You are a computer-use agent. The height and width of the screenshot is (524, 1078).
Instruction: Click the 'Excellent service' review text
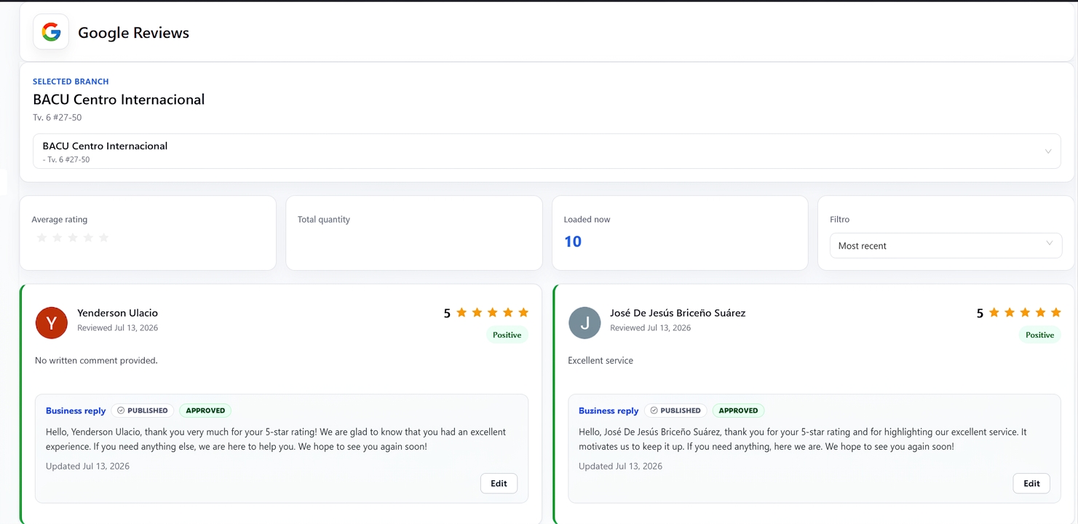pos(601,360)
